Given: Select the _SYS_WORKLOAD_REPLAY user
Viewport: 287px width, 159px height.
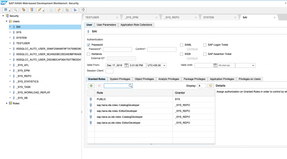Looking at the screenshot, I should click(x=33, y=92).
